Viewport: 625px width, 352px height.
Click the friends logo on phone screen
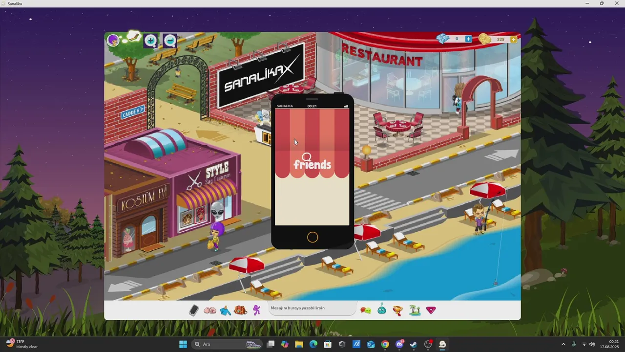click(x=312, y=162)
